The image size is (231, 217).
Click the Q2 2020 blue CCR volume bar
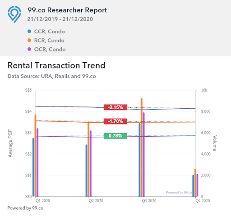87,171
